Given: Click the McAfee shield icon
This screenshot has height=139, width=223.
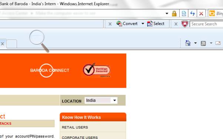Looking at the screenshot, I should [x=185, y=24].
